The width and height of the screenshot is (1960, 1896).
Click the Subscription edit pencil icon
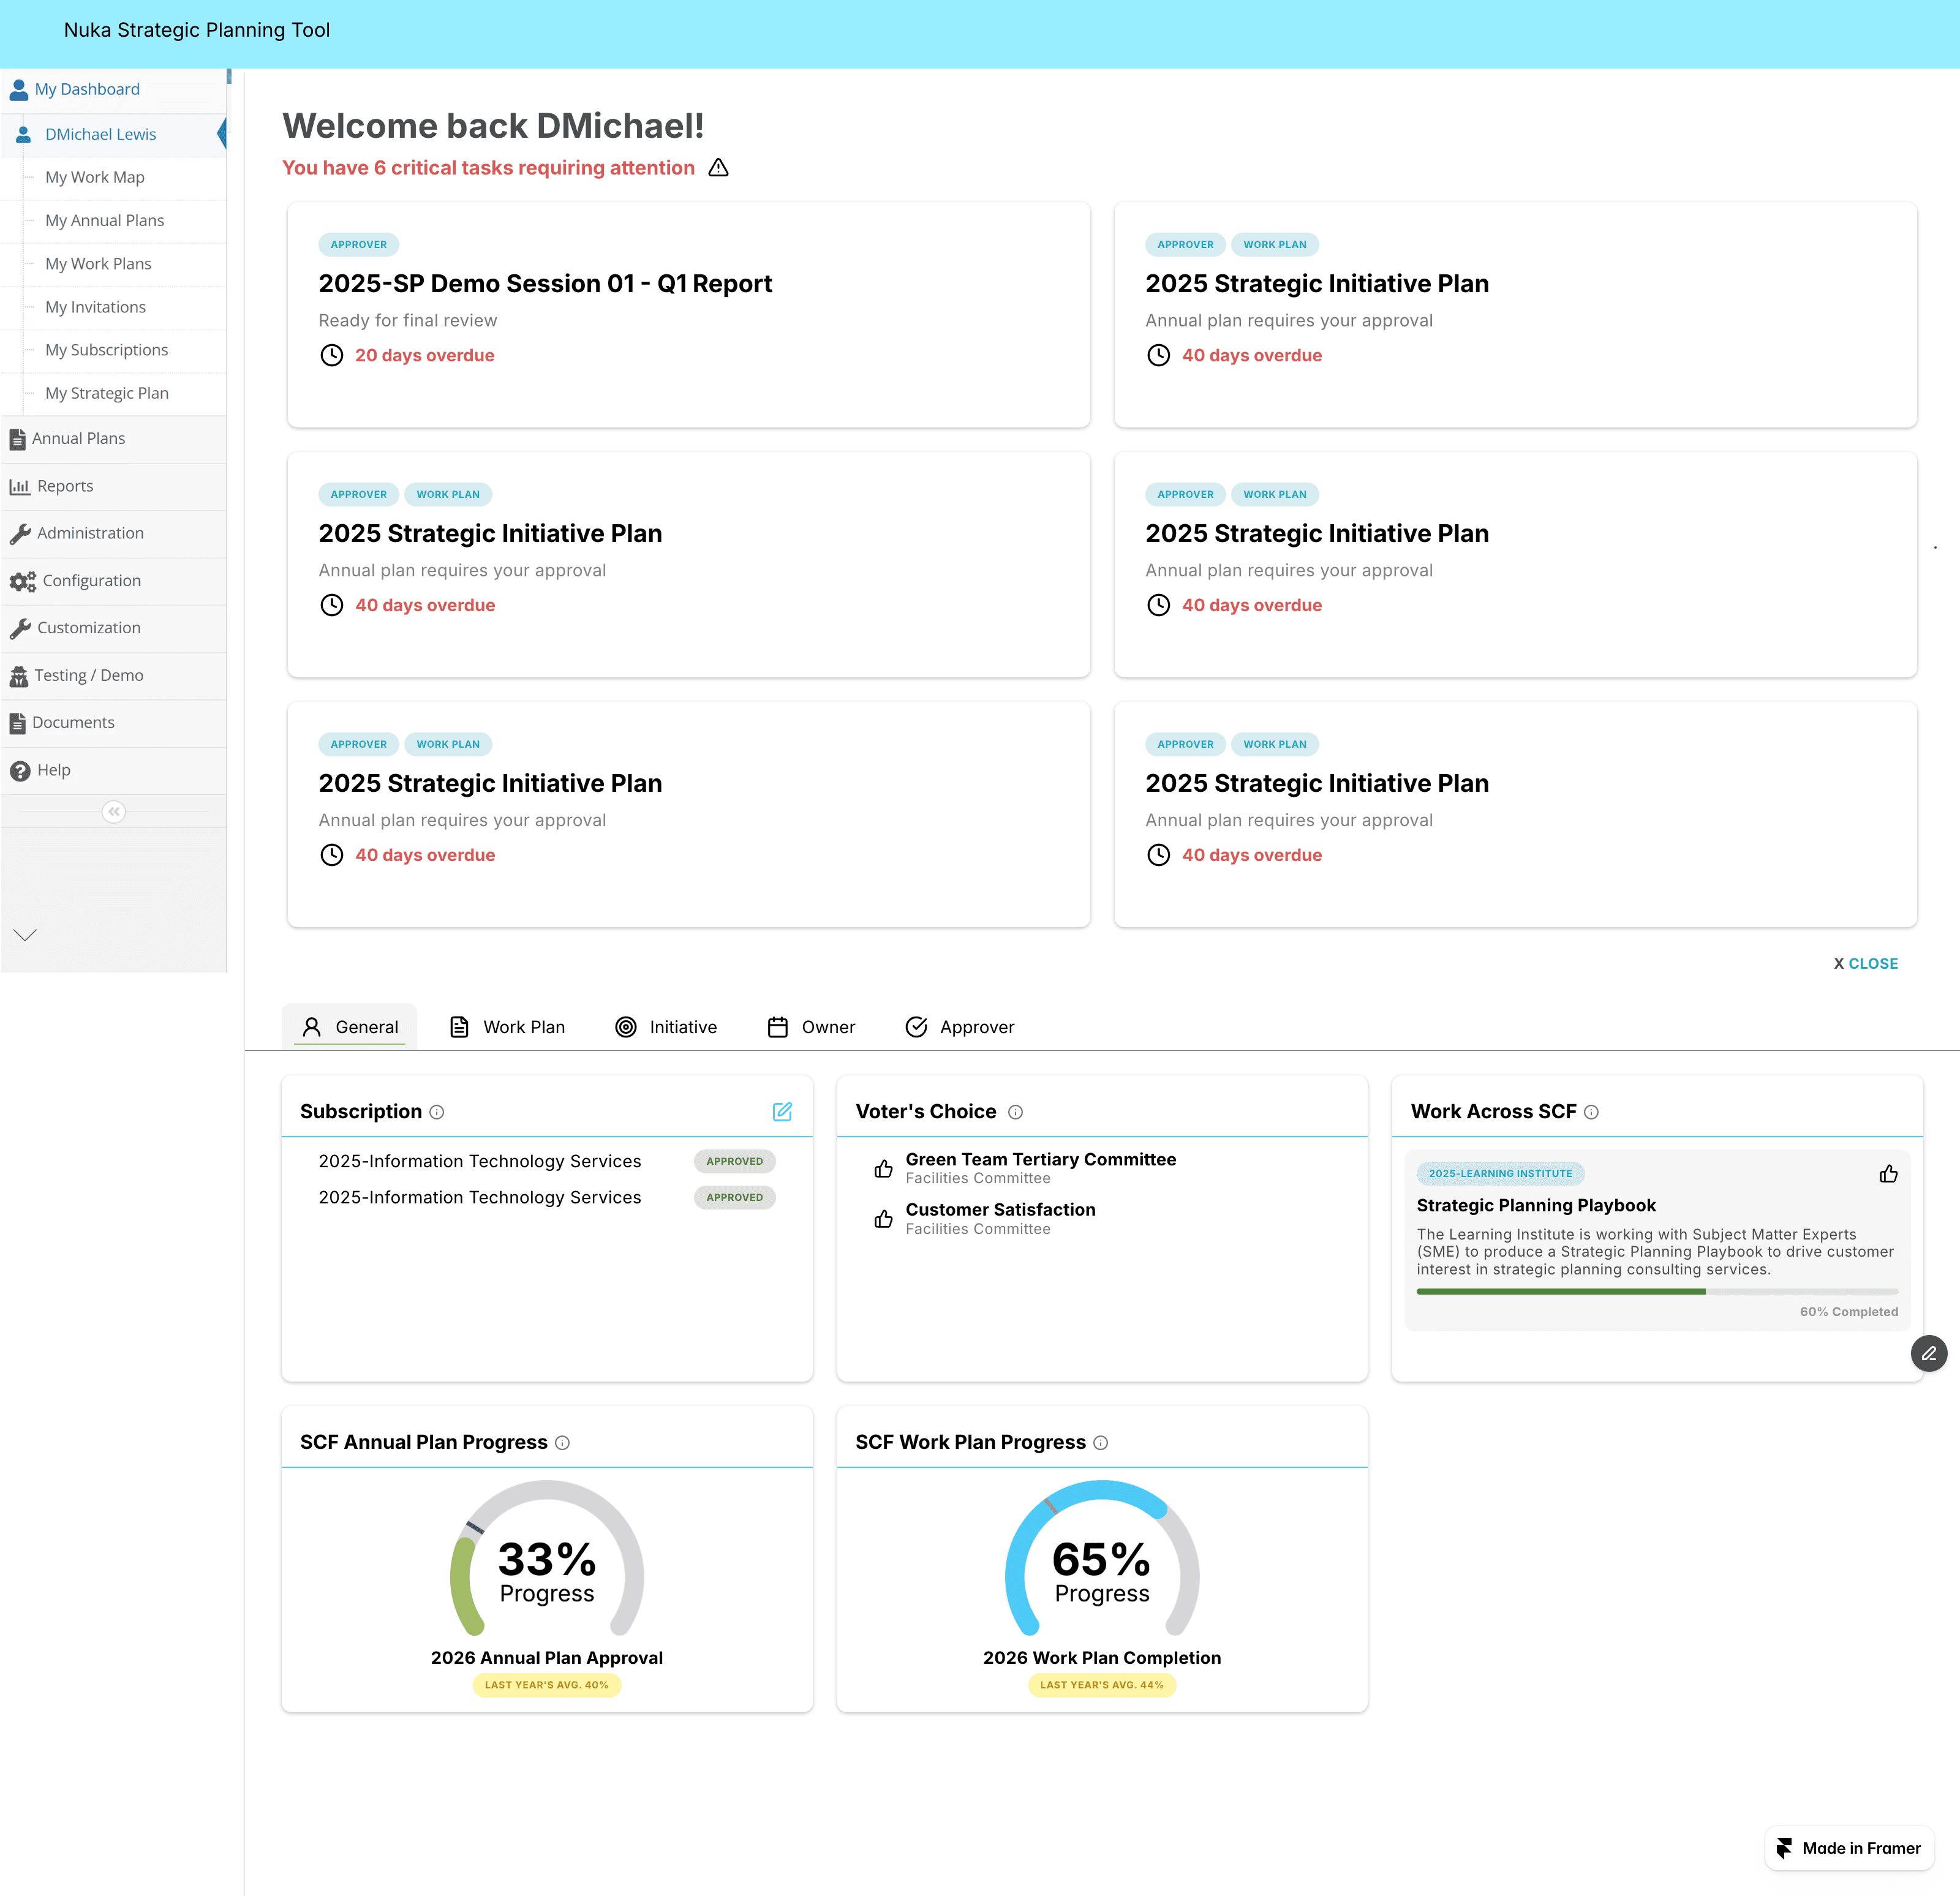pyautogui.click(x=782, y=1111)
